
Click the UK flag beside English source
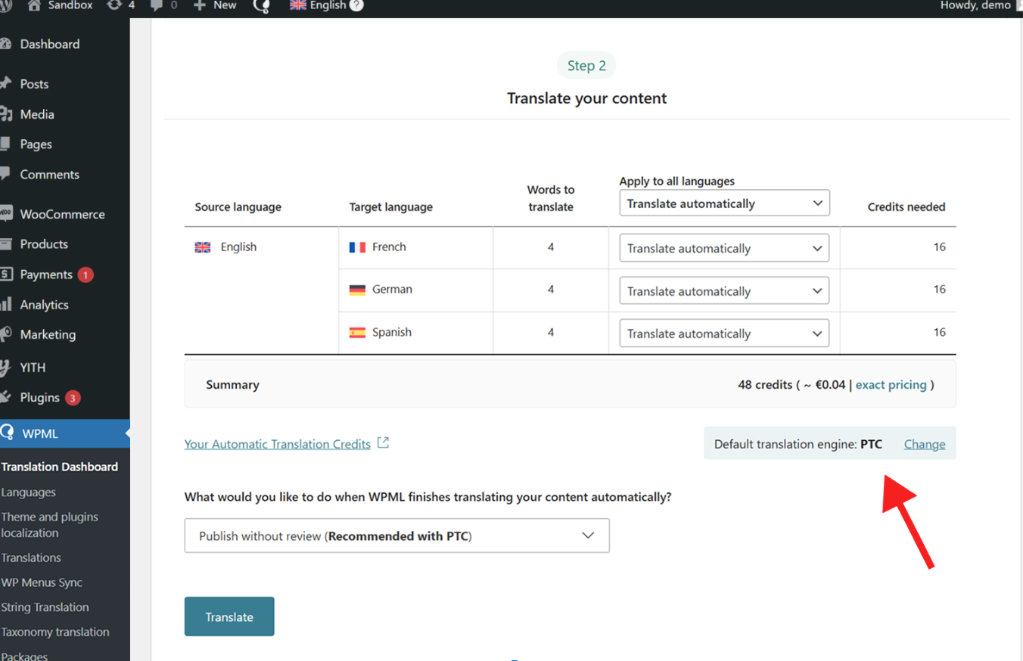[203, 247]
